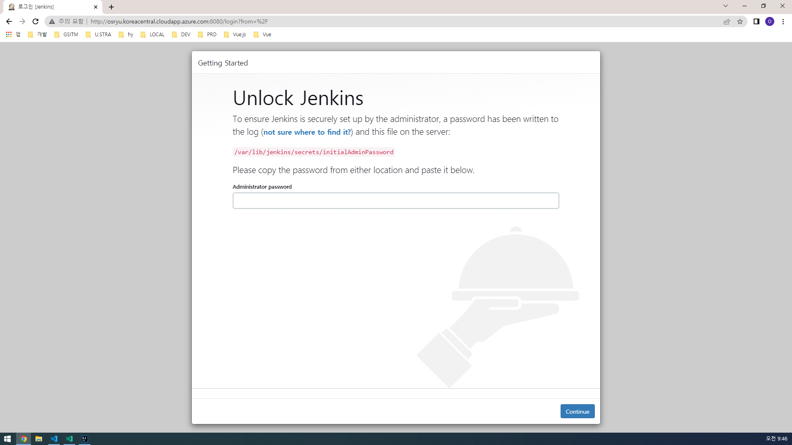Click the purple profile avatar

[769, 21]
